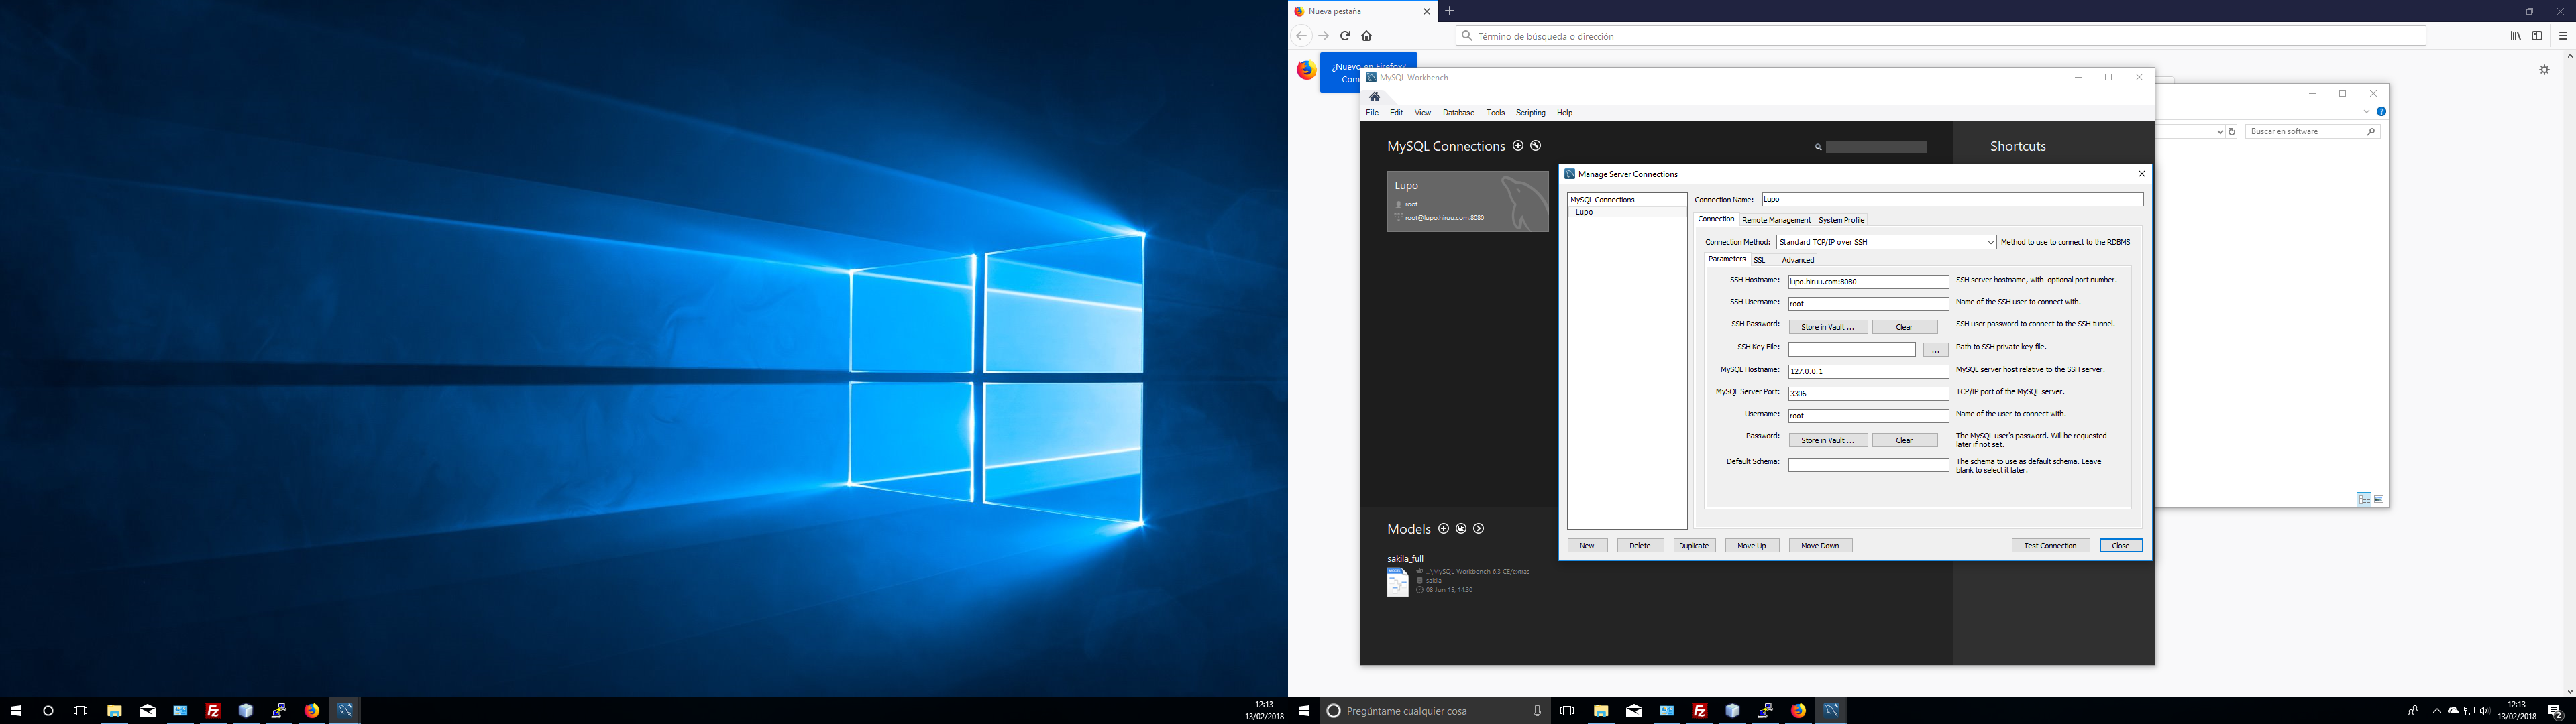
Task: Click the Delete connection button
Action: pos(1640,546)
